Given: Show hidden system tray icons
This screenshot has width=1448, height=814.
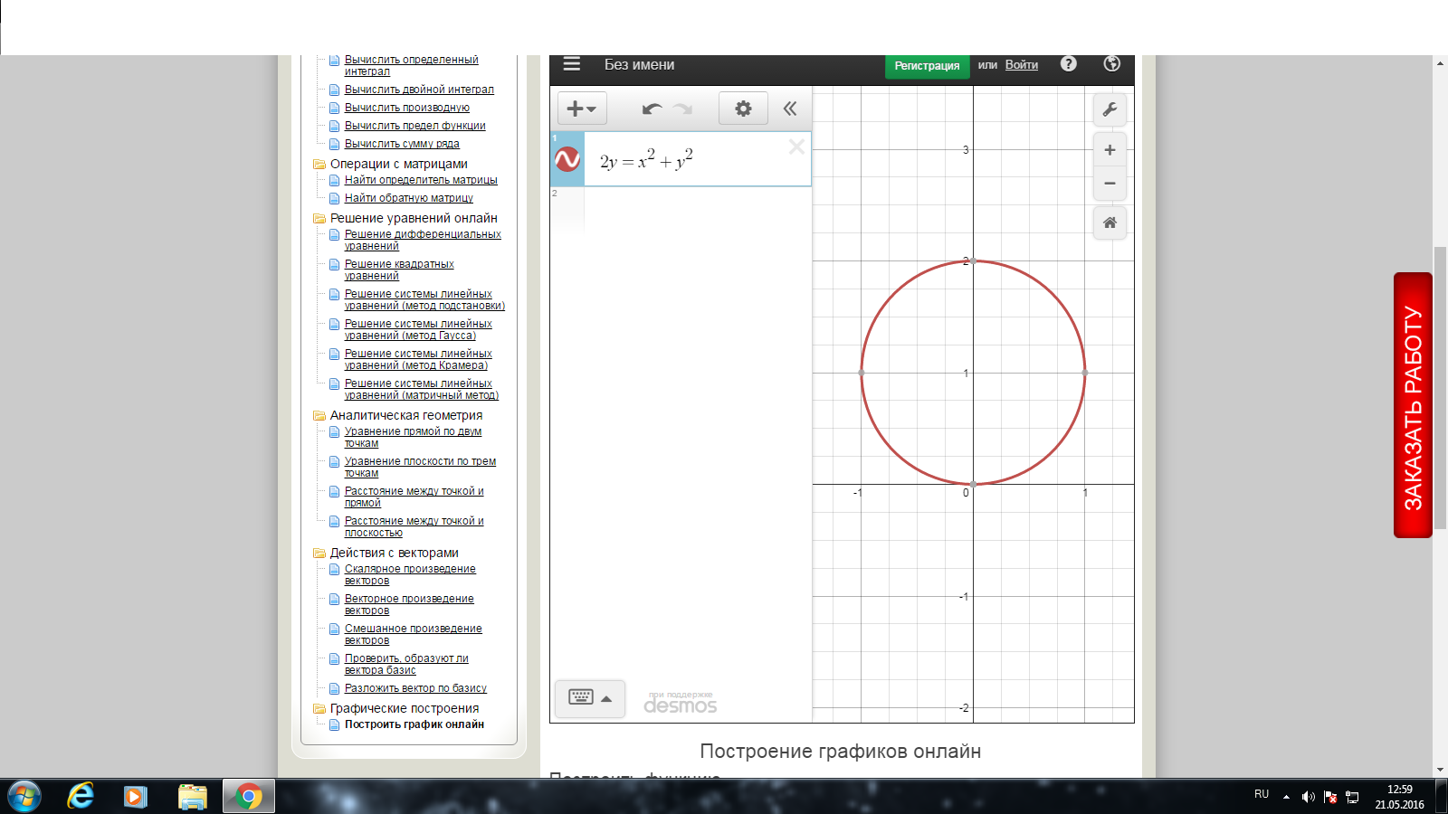Looking at the screenshot, I should 1286,796.
